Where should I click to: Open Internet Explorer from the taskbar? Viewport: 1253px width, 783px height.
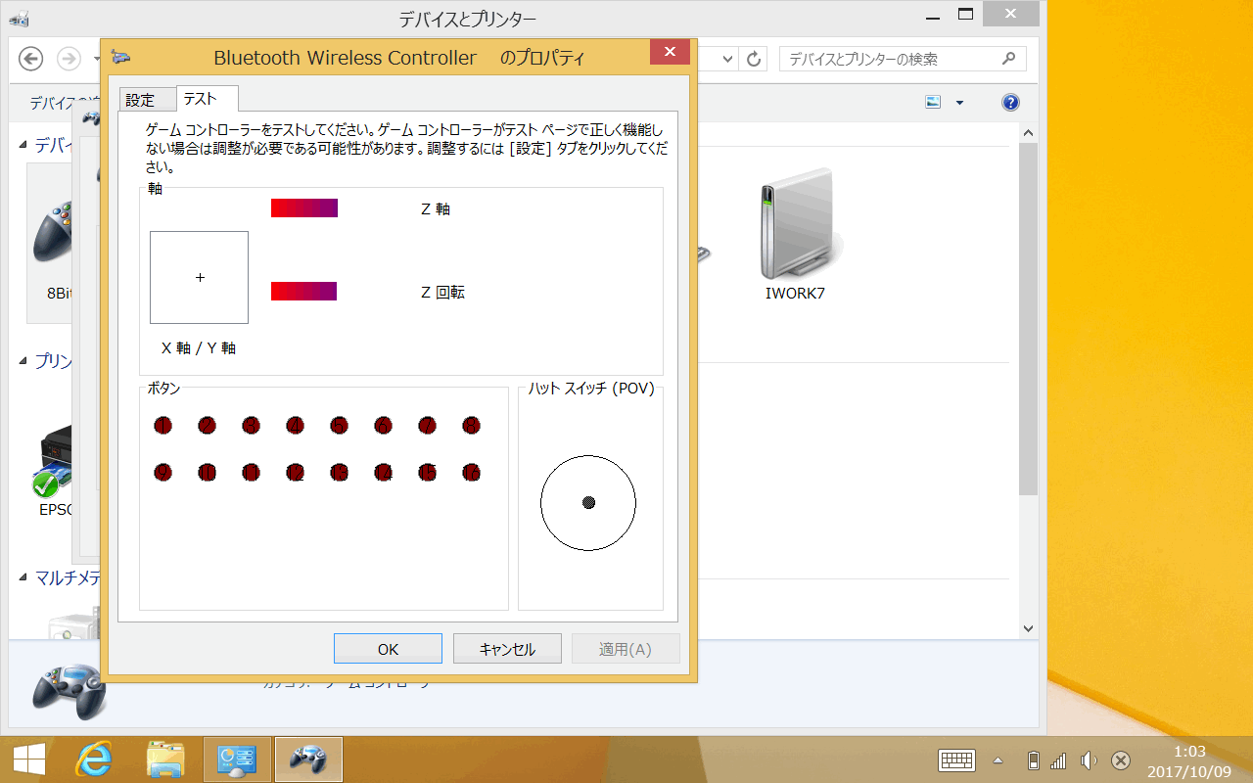tap(96, 760)
